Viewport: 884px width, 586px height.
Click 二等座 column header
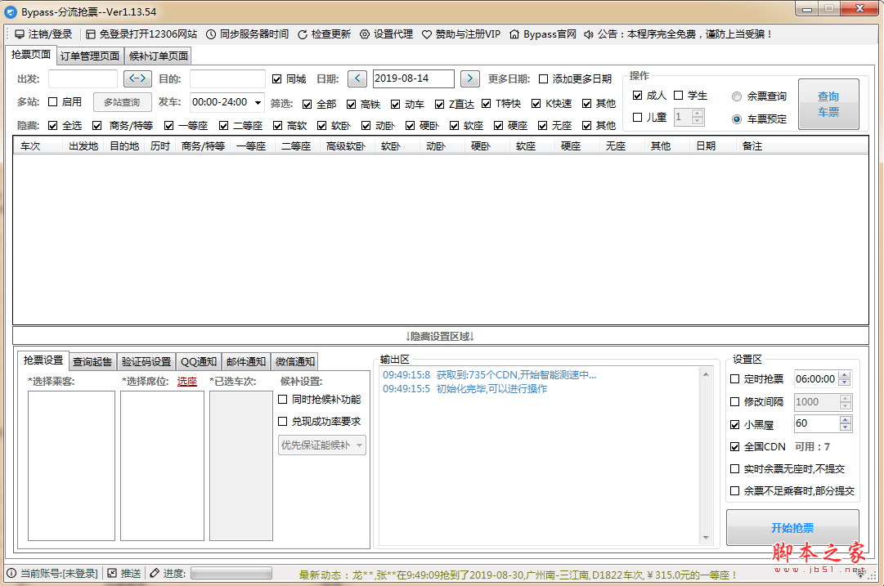[297, 146]
